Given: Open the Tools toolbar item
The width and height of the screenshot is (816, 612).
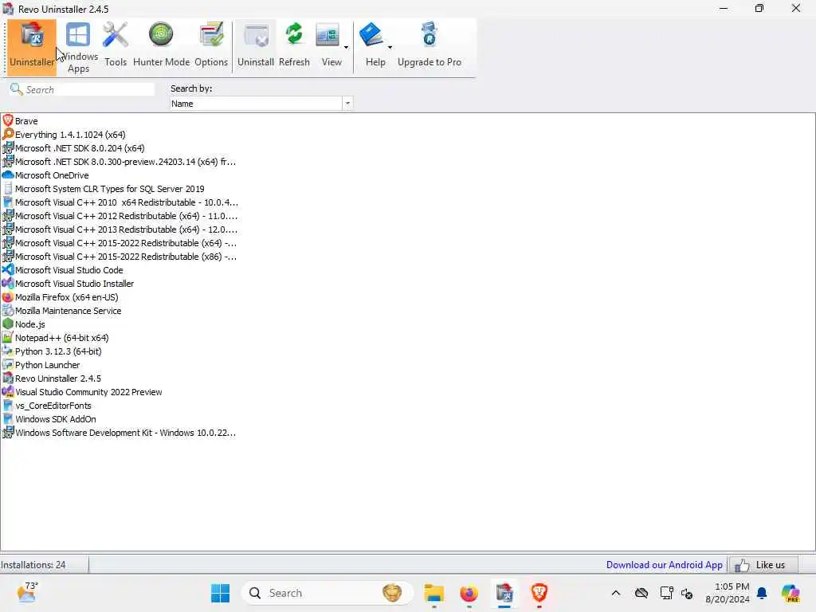Looking at the screenshot, I should [x=115, y=45].
